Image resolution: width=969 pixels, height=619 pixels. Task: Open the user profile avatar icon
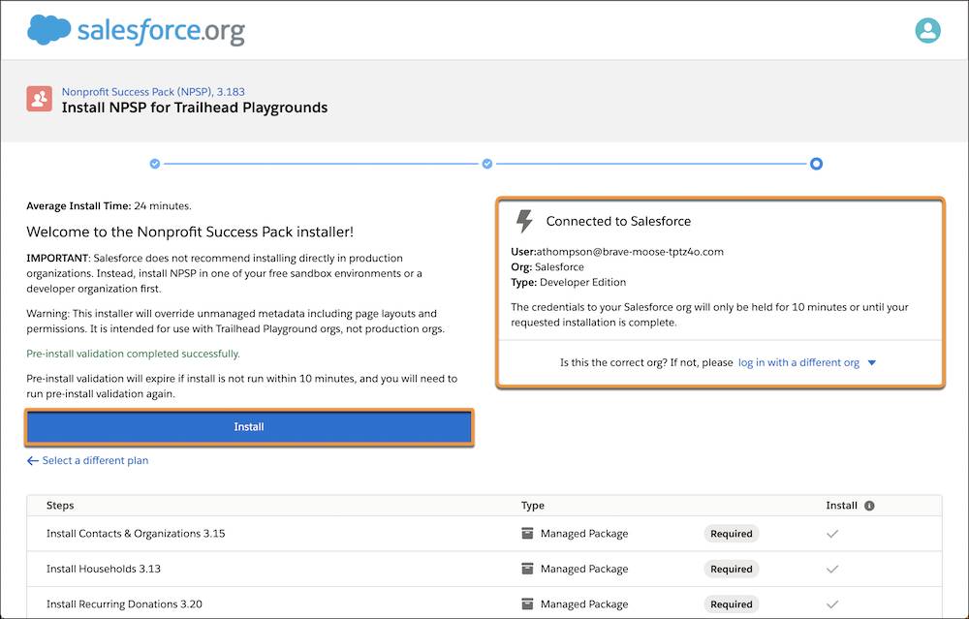[927, 30]
